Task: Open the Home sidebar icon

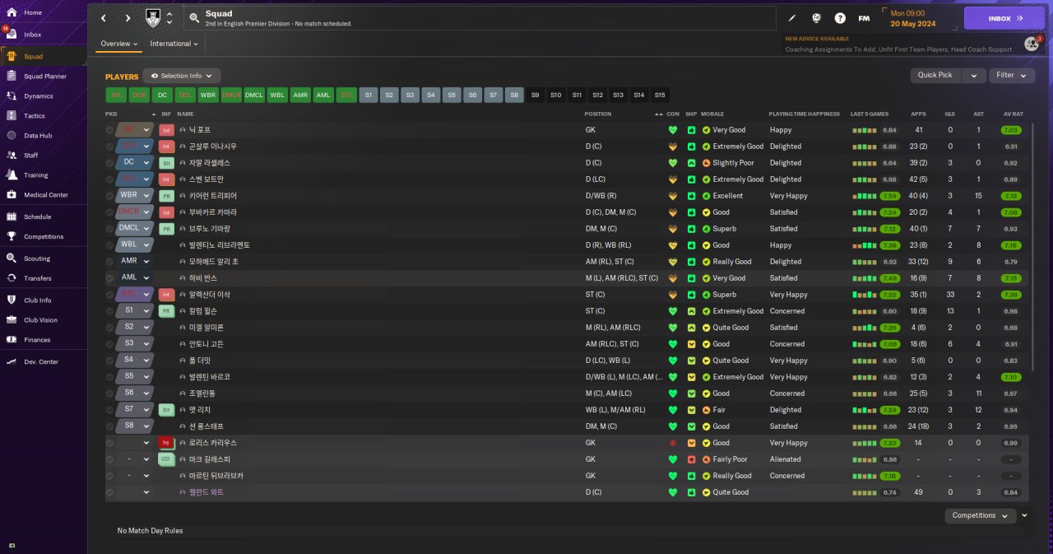Action: coord(11,12)
